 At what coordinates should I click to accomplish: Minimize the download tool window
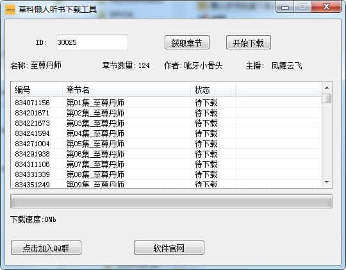[x=285, y=7]
